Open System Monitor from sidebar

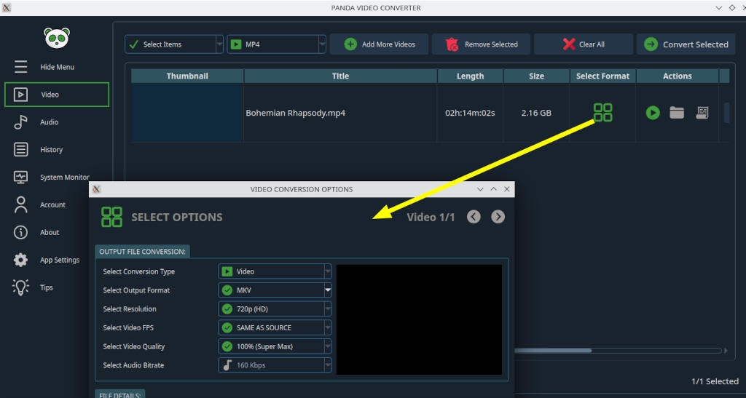[57, 177]
